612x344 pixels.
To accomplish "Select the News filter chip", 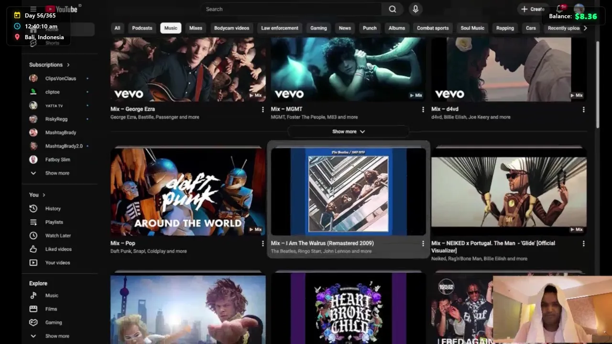I will [345, 28].
